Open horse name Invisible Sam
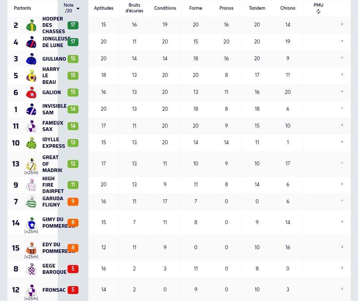This screenshot has width=358, height=301. [54, 109]
